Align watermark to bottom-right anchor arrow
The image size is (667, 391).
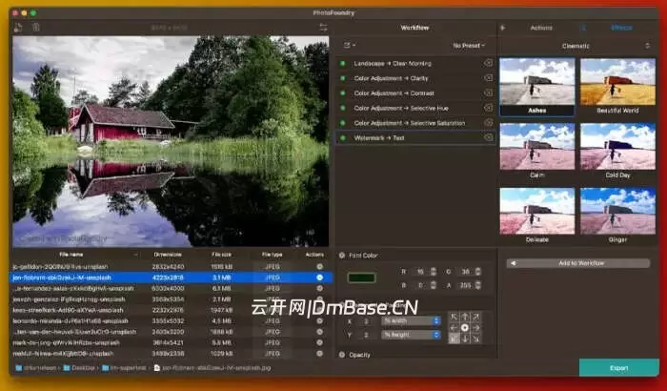(476, 339)
